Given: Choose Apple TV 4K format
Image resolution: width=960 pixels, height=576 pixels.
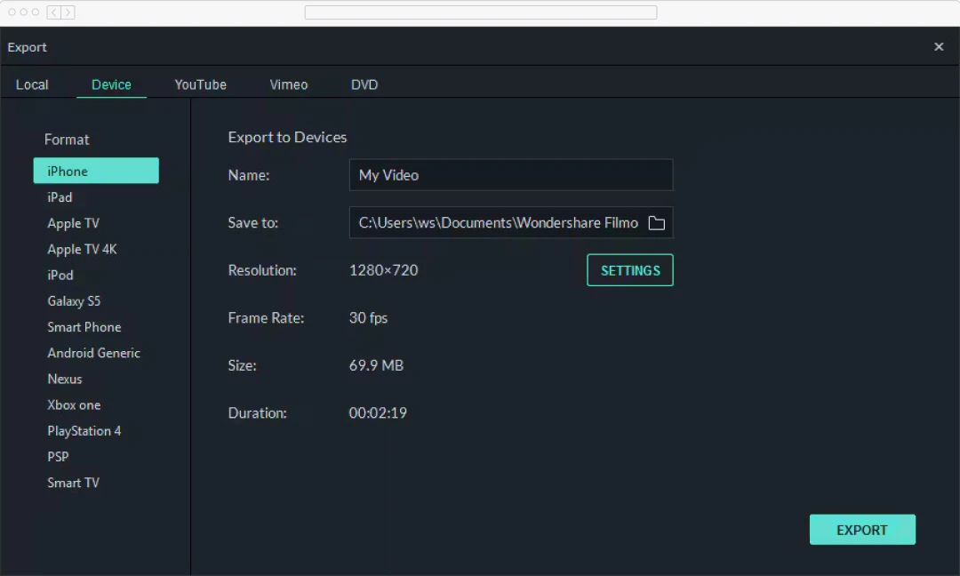Looking at the screenshot, I should tap(82, 249).
